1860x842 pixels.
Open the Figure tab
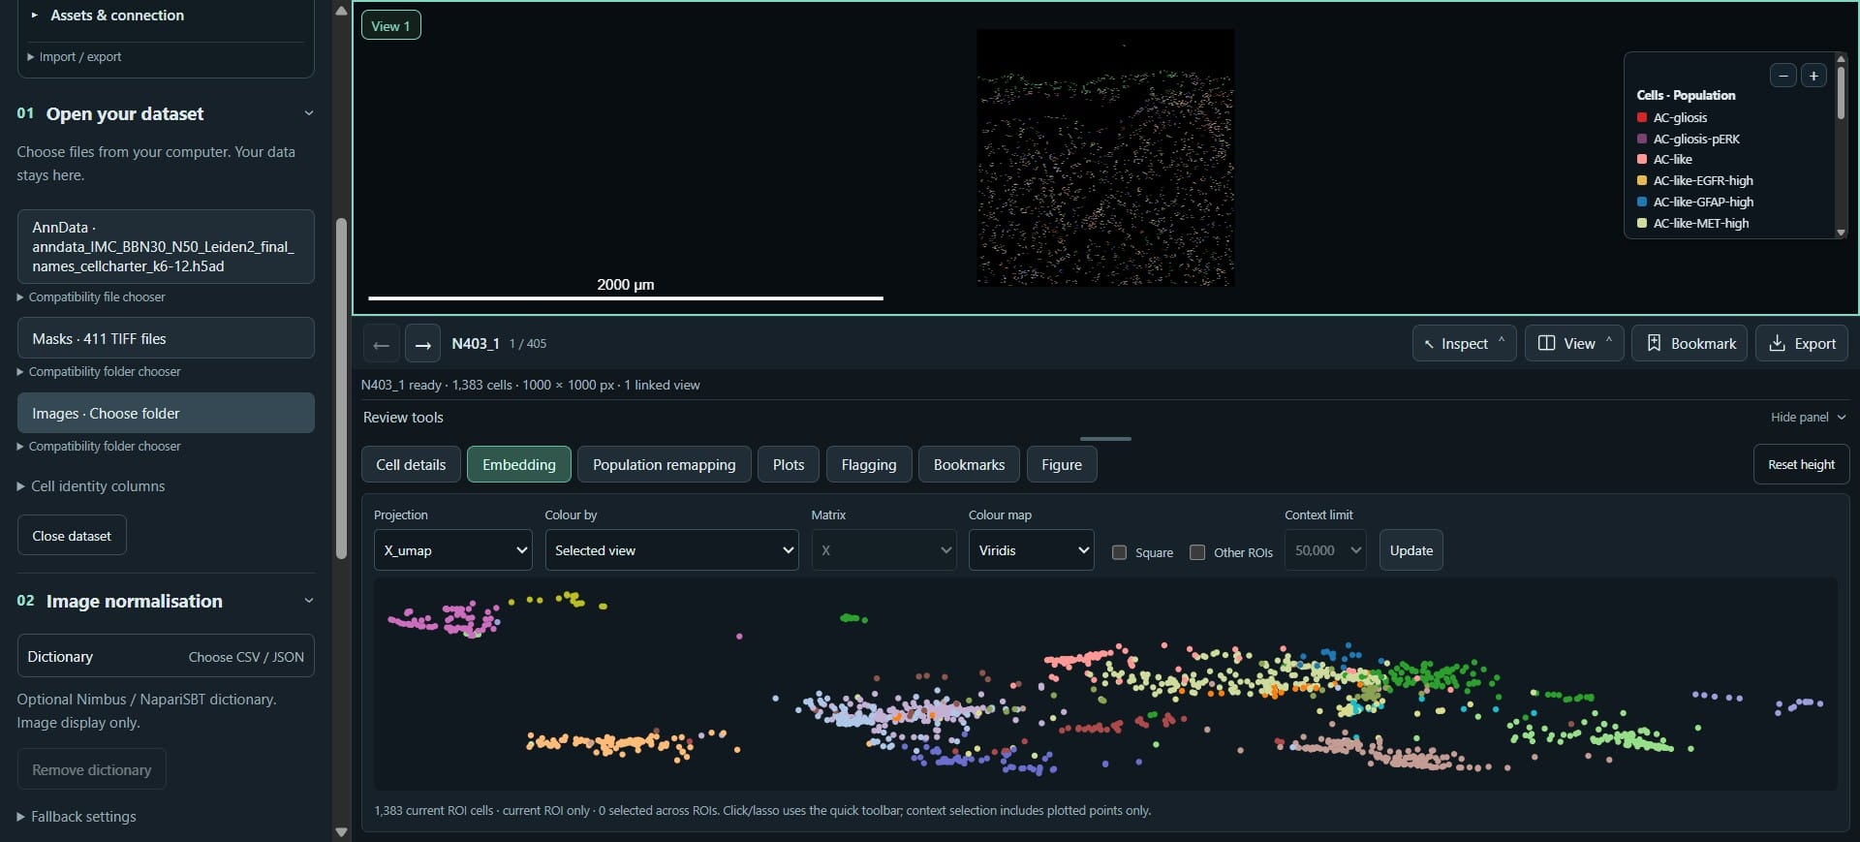[x=1062, y=464]
